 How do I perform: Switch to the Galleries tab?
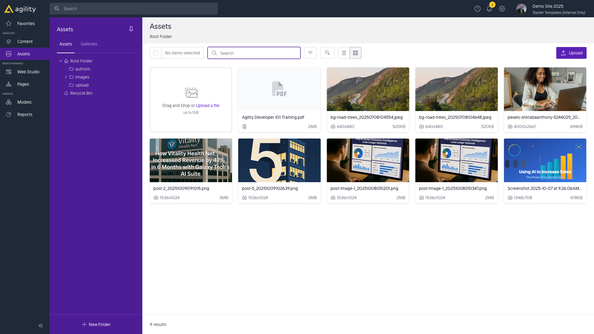tap(89, 44)
